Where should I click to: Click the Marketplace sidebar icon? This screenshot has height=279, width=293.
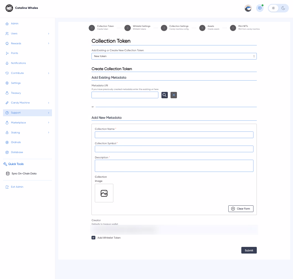[x=7, y=123]
